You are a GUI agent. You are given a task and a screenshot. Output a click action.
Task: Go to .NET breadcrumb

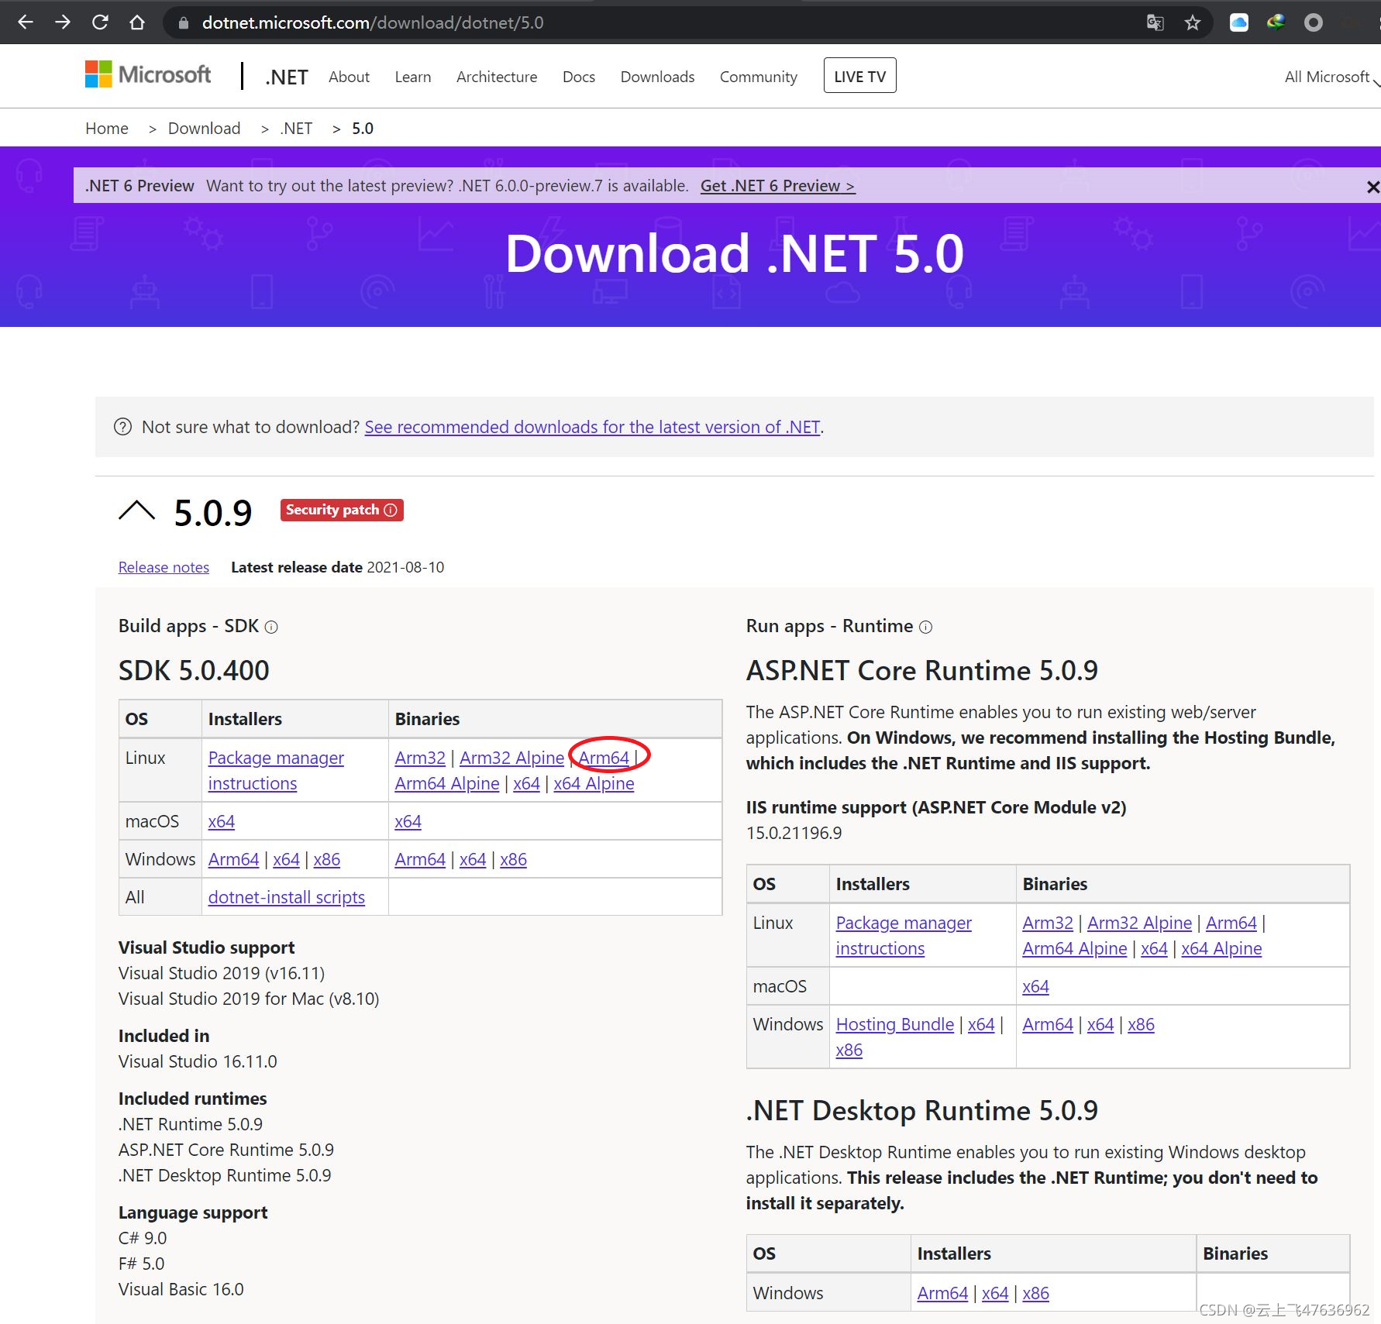[x=296, y=129]
